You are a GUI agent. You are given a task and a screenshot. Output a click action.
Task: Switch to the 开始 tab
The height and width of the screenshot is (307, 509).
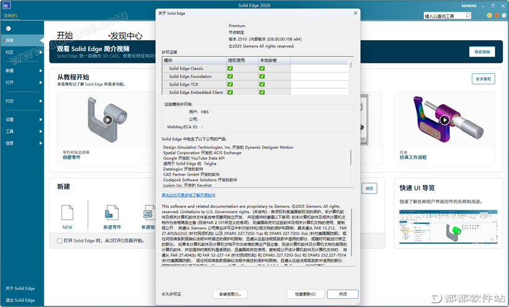pos(65,35)
